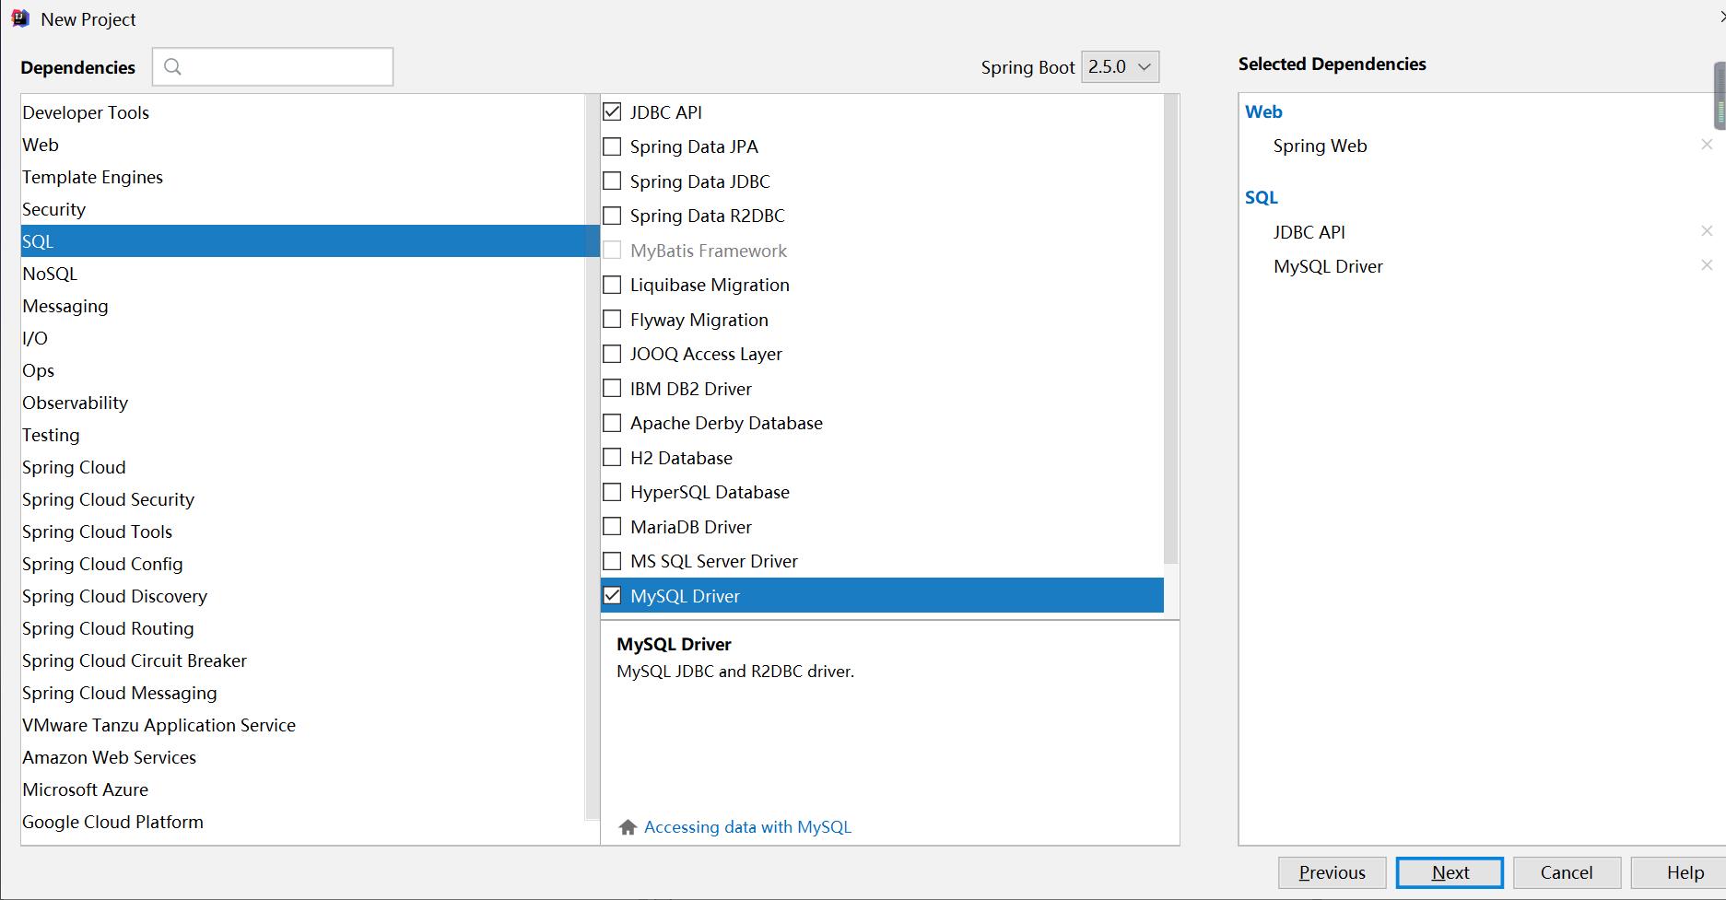This screenshot has height=900, width=1726.
Task: Select Developer Tools category
Action: click(303, 112)
